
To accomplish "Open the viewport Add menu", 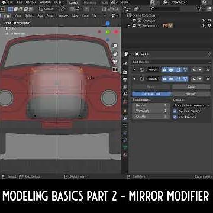I will pyautogui.click(x=40, y=15).
